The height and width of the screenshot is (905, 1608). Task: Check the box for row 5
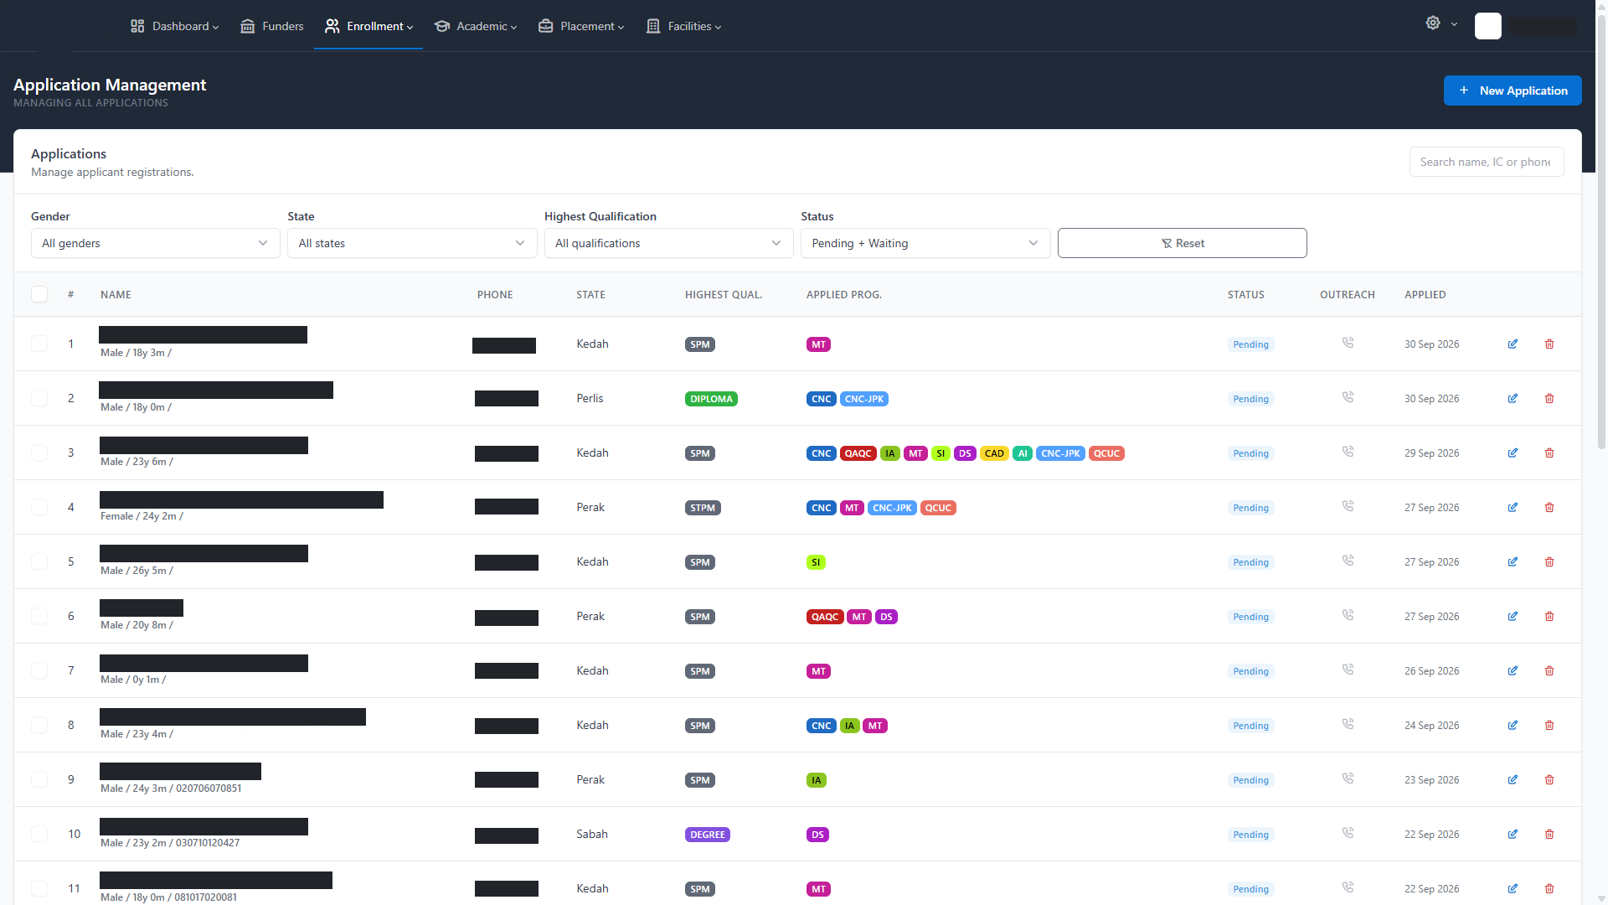39,561
